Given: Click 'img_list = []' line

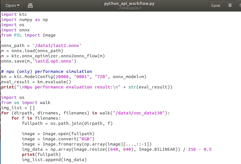Looking at the screenshot, I should click(18, 108).
